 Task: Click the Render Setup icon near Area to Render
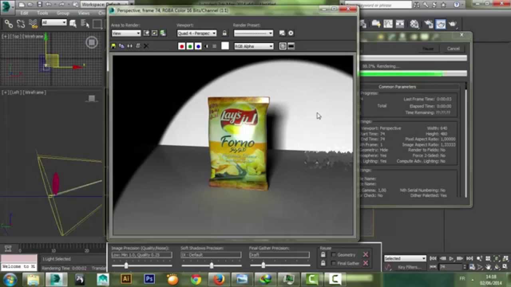coord(163,33)
